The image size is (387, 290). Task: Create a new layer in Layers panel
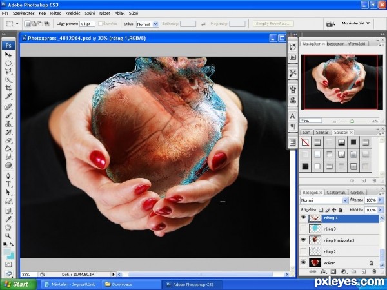click(364, 271)
